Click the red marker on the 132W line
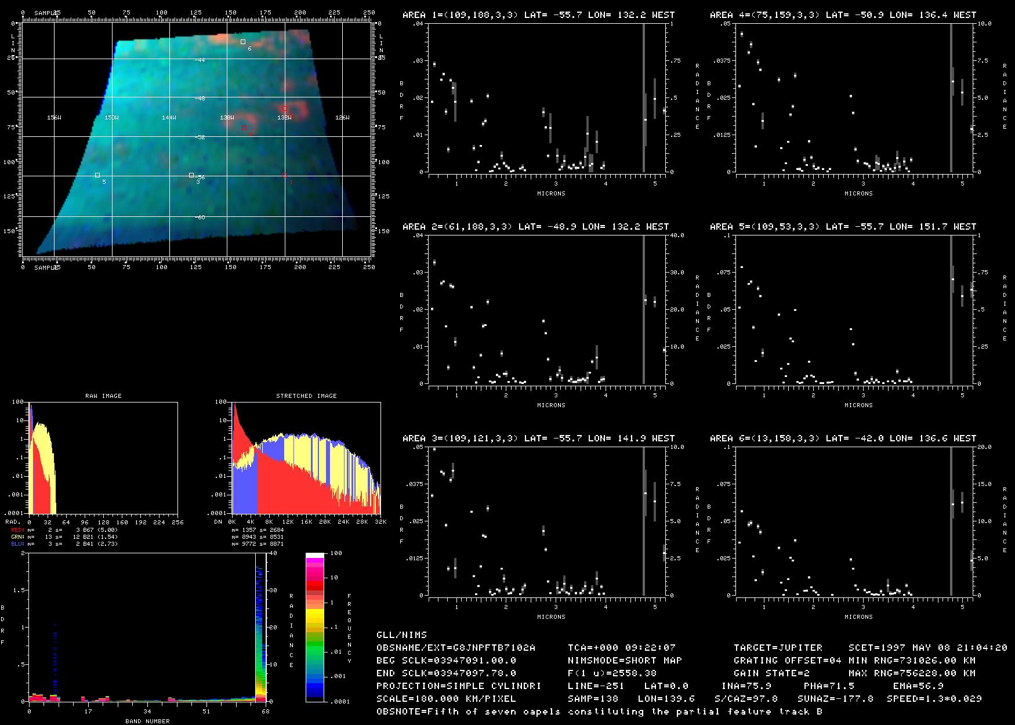 (x=285, y=108)
